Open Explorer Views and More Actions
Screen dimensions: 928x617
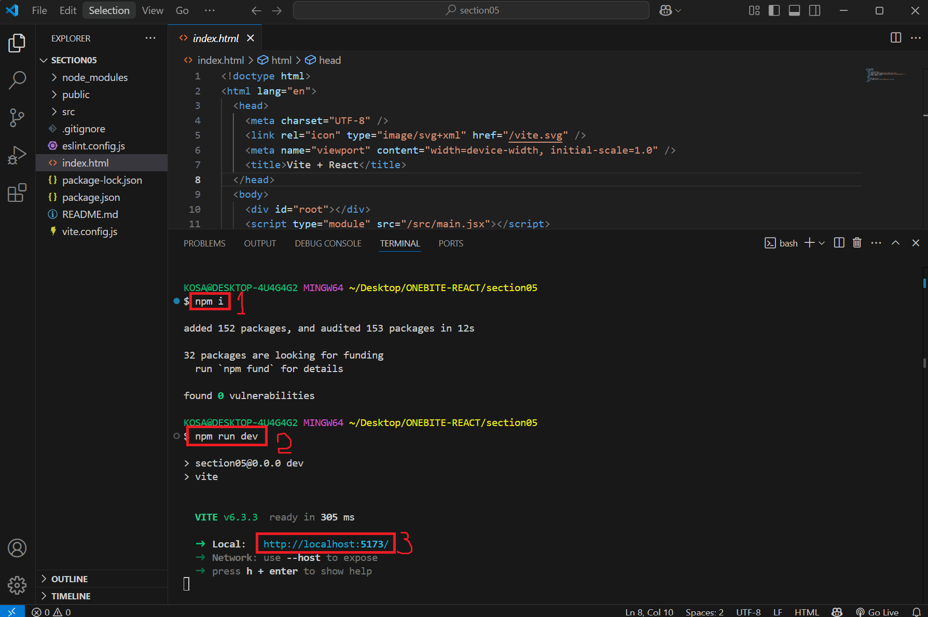click(x=150, y=38)
